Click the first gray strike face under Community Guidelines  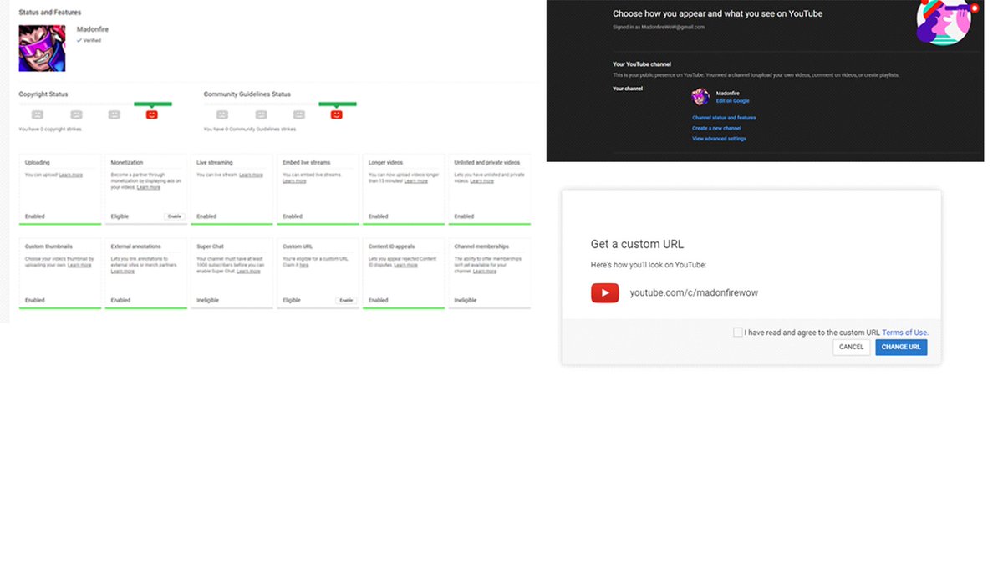tap(221, 114)
